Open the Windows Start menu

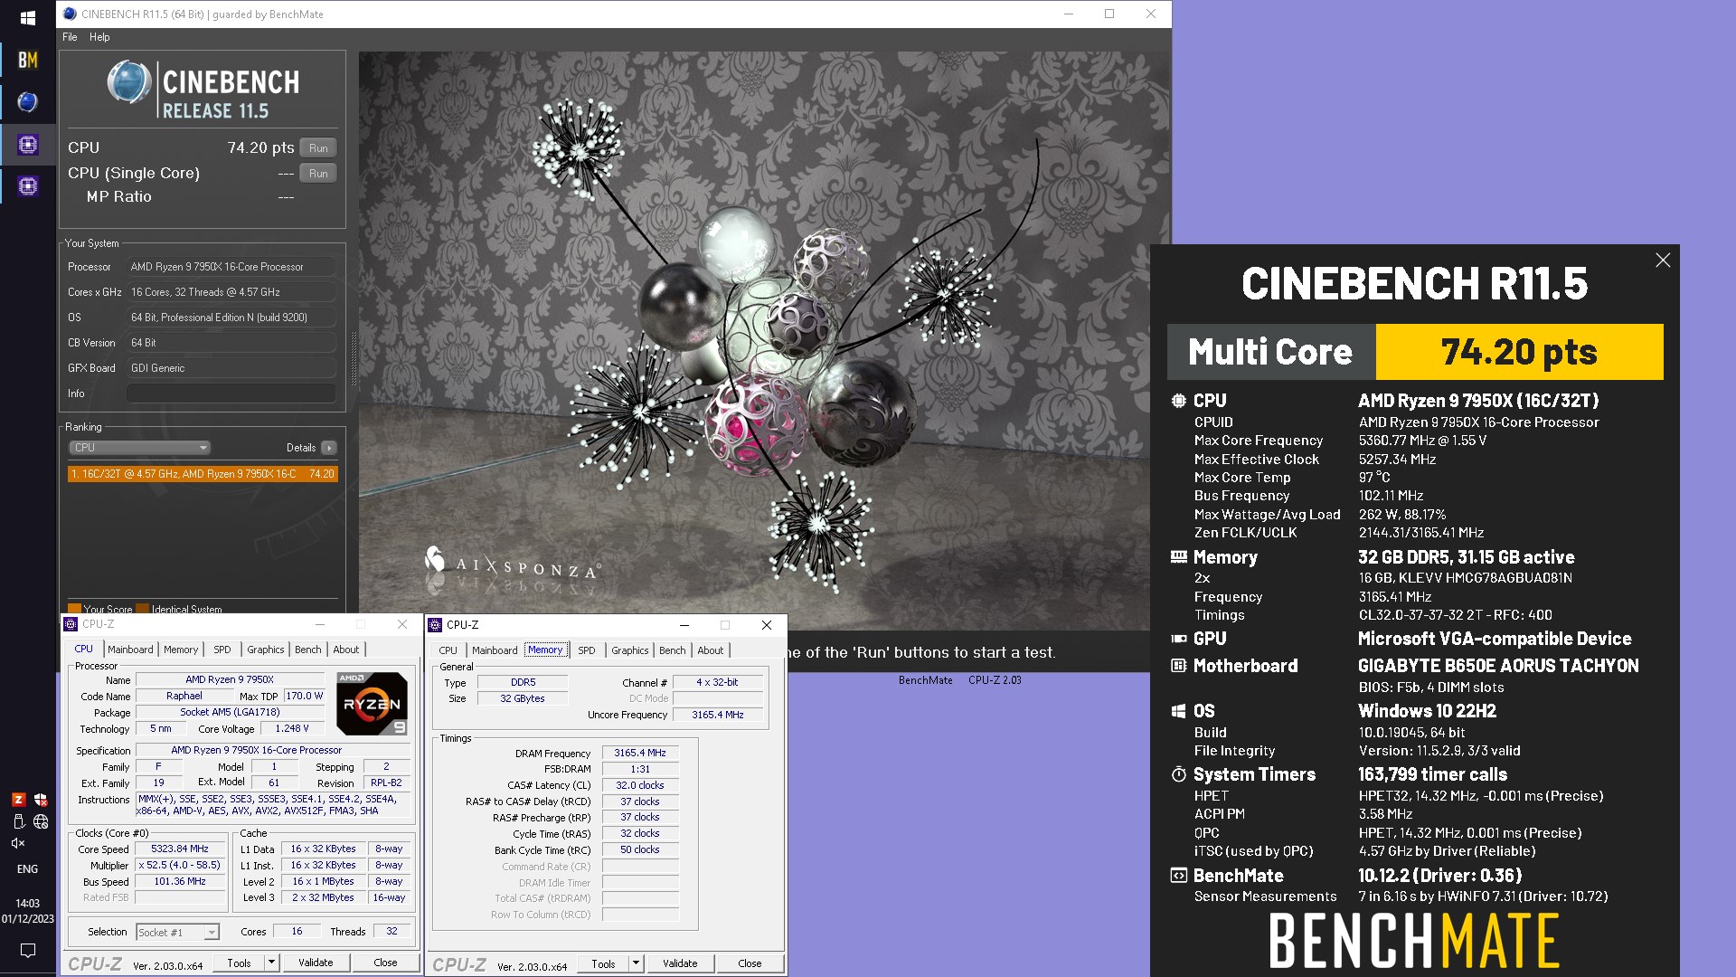click(x=27, y=17)
